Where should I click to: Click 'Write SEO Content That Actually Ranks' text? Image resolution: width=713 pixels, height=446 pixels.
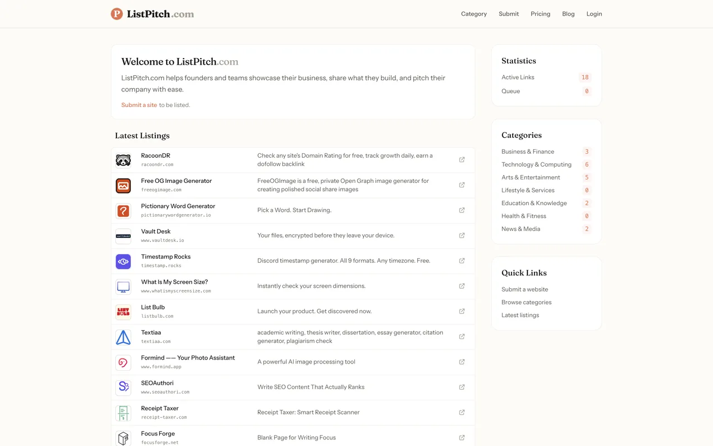pos(311,387)
